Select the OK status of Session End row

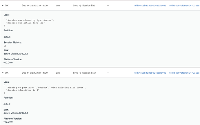(x=7, y=6)
